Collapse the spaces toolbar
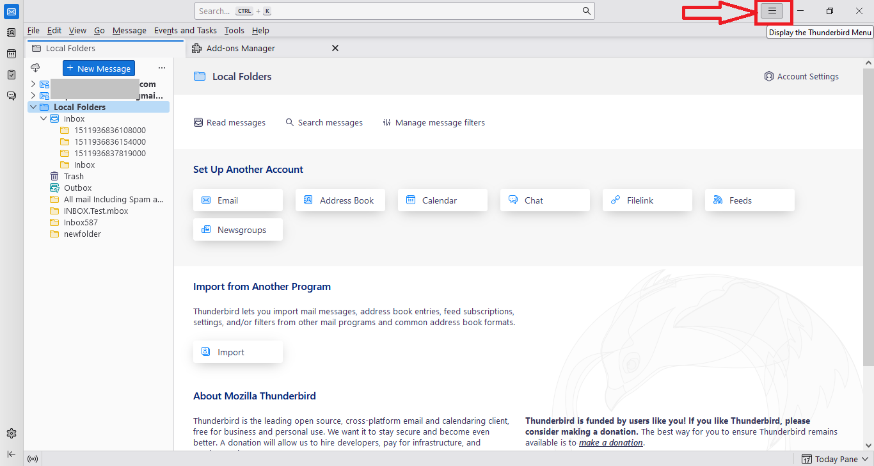The image size is (874, 466). (x=12, y=454)
